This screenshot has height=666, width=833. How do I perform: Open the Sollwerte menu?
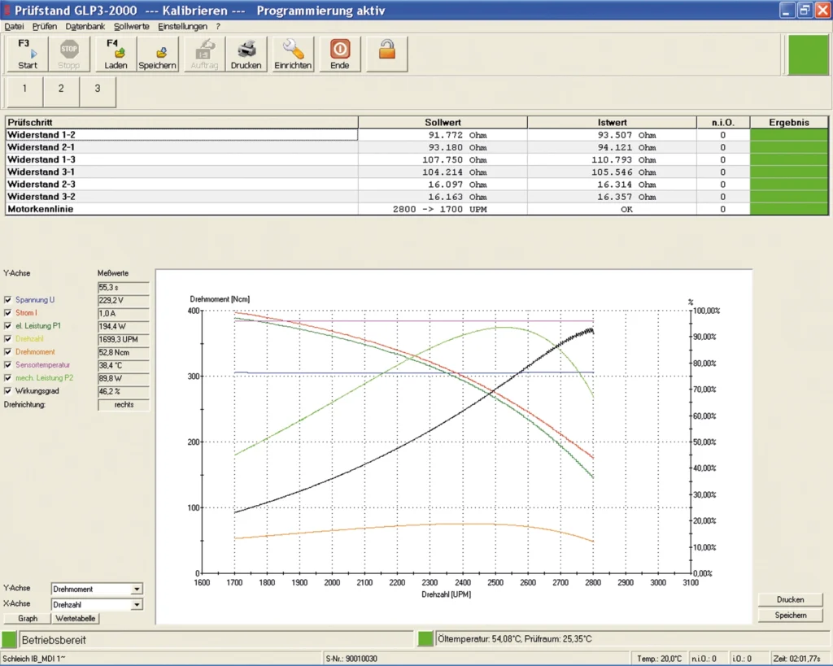pyautogui.click(x=131, y=26)
